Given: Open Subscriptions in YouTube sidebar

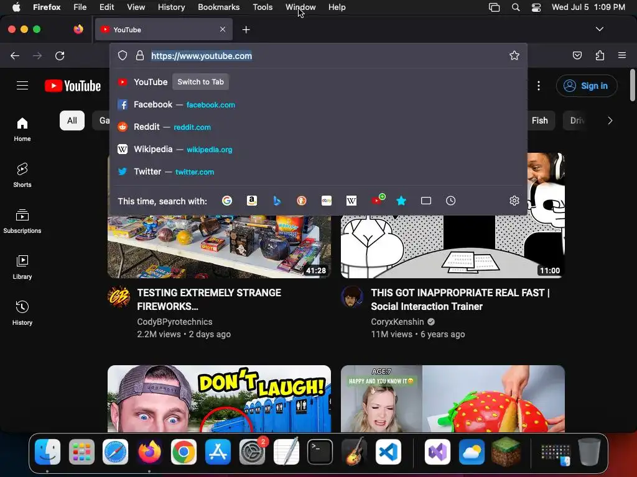Looking at the screenshot, I should [x=22, y=222].
